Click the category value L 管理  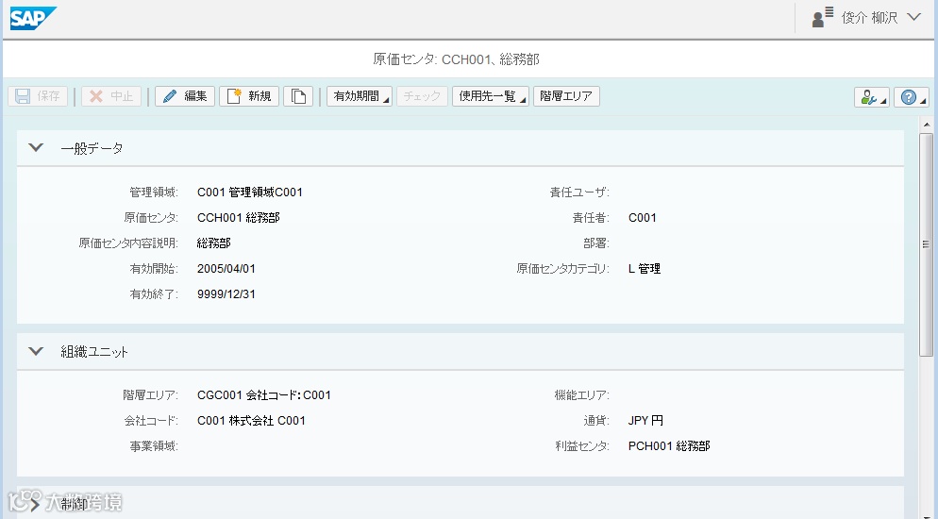point(645,269)
